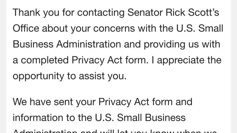This screenshot has height=133, width=237.
Task: Click the words "Thank you" at the message start
Action: pos(36,12)
